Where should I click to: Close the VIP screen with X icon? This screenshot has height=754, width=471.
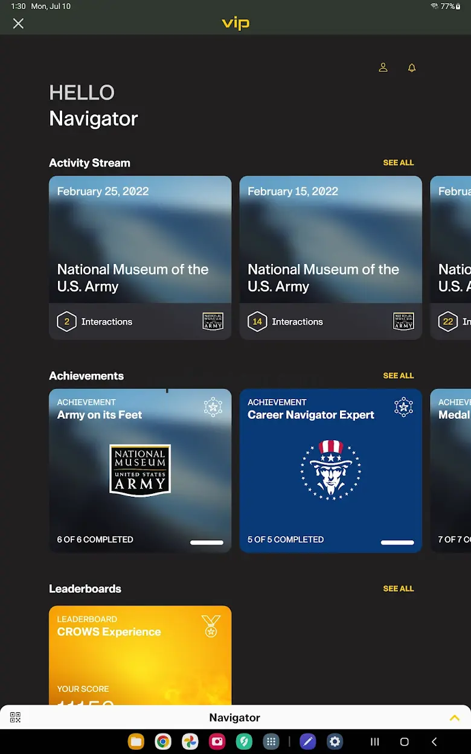pyautogui.click(x=18, y=24)
